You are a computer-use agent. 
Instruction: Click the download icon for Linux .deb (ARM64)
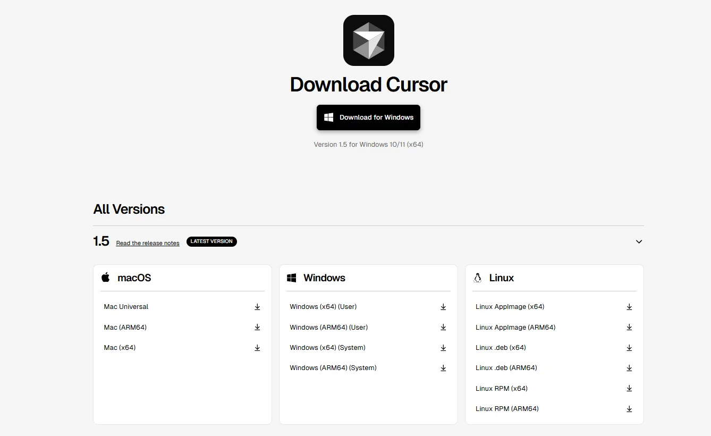click(629, 368)
